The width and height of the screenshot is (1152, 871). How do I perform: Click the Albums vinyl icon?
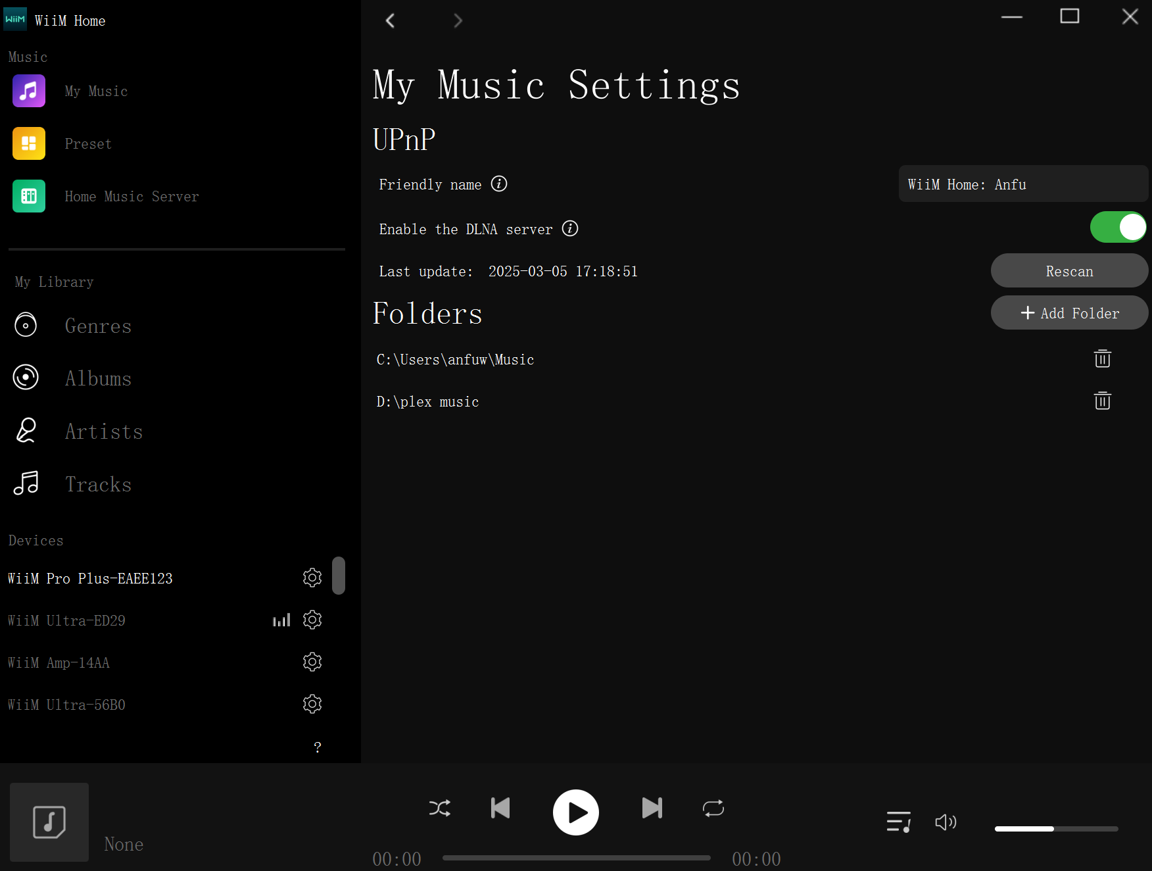coord(26,377)
